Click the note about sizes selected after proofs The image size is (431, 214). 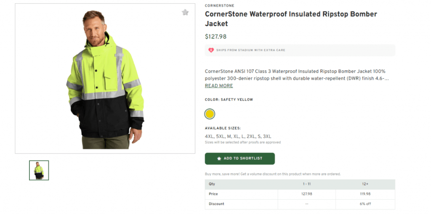tap(243, 142)
